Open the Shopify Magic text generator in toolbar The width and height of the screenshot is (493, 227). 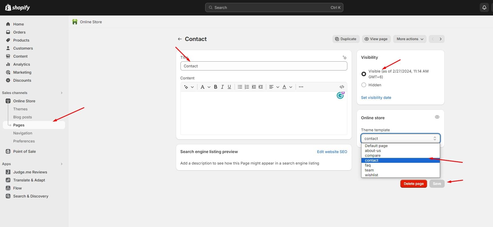tap(186, 87)
